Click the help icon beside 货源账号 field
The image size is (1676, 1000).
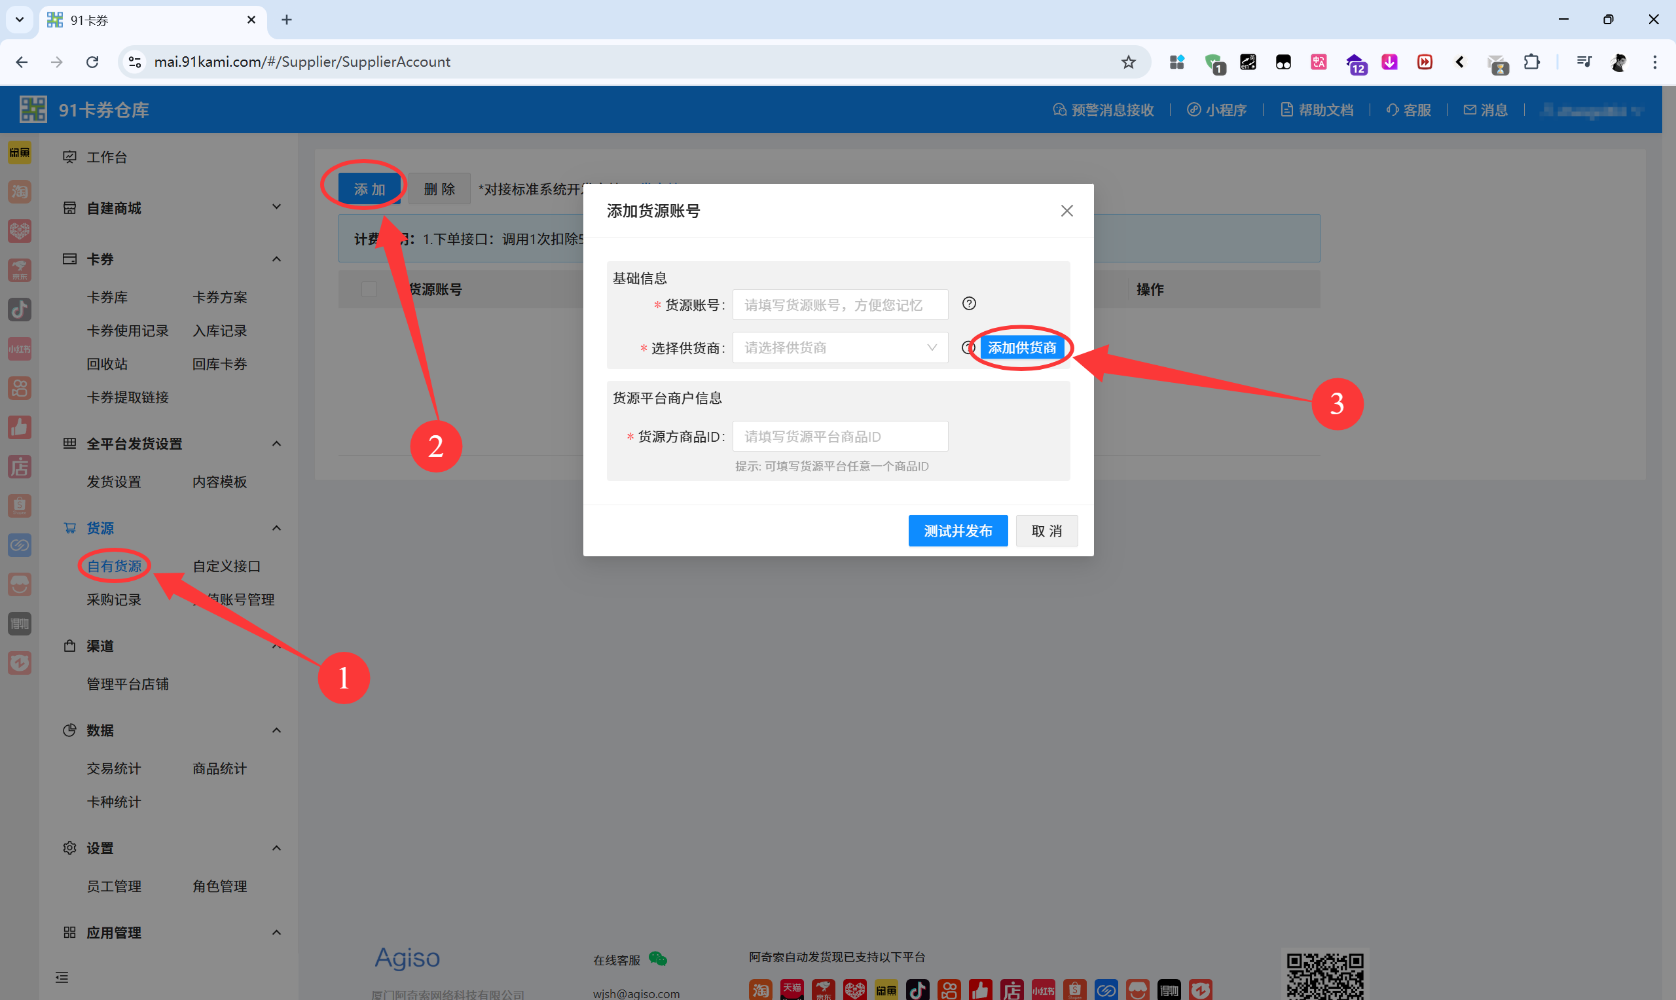coord(968,304)
